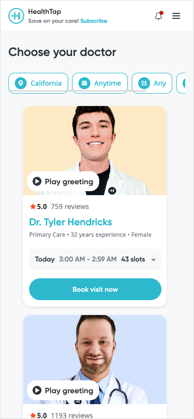Click the location pin icon in California filter
This screenshot has width=194, height=419.
[21, 83]
